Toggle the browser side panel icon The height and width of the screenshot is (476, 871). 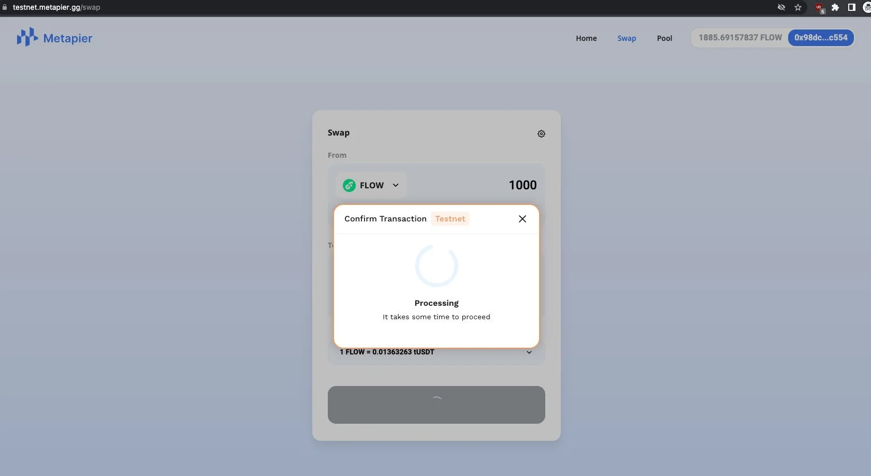tap(851, 7)
